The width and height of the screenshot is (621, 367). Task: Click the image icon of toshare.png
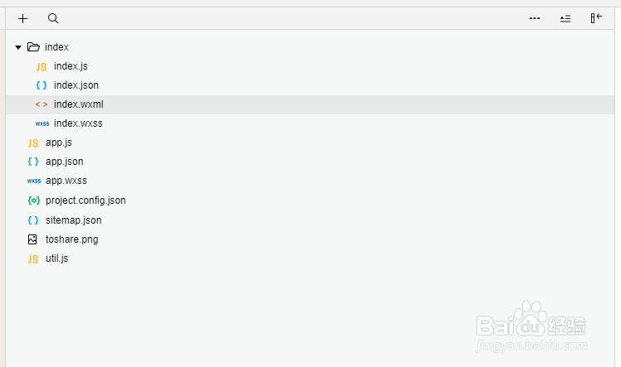pyautogui.click(x=32, y=239)
